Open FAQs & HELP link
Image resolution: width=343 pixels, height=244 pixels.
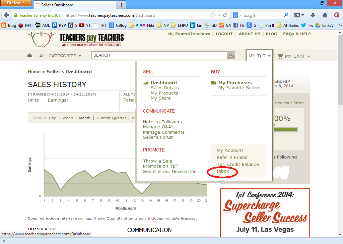click(297, 34)
